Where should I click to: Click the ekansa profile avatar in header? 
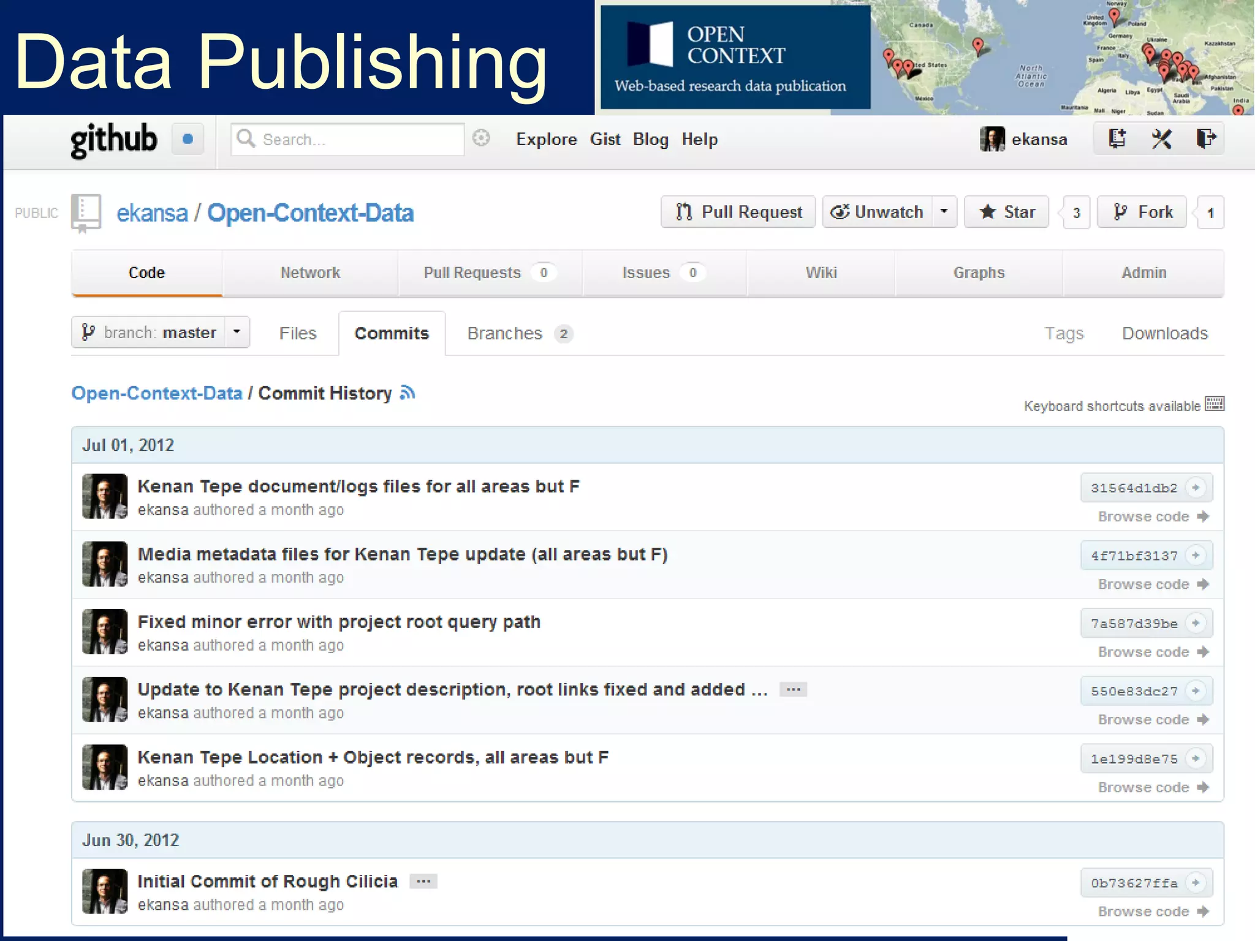pyautogui.click(x=992, y=139)
